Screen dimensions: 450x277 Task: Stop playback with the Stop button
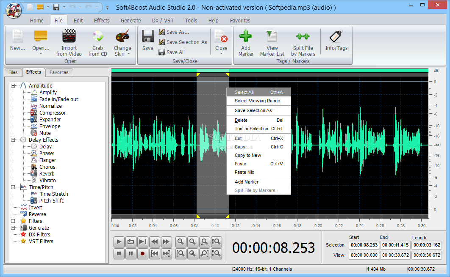tap(119, 253)
